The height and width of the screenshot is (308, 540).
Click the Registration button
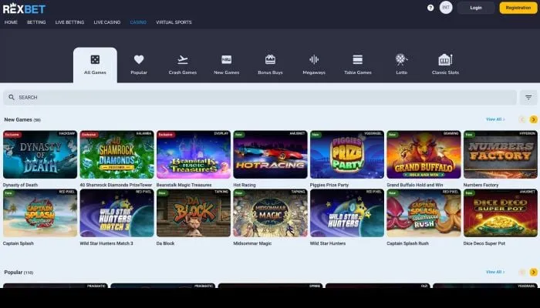518,8
